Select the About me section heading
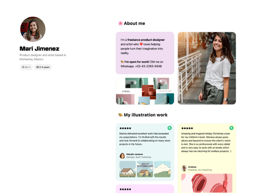Image resolution: width=257 pixels, height=193 pixels. 134,23
